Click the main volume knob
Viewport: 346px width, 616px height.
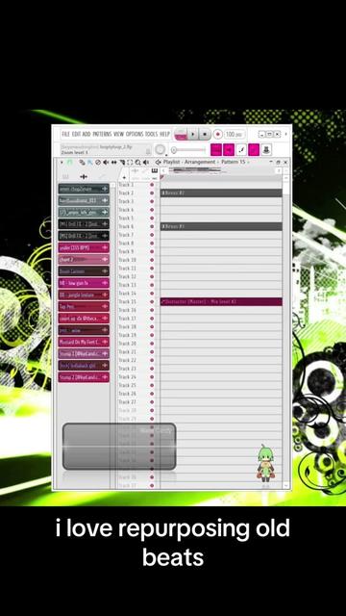click(160, 150)
